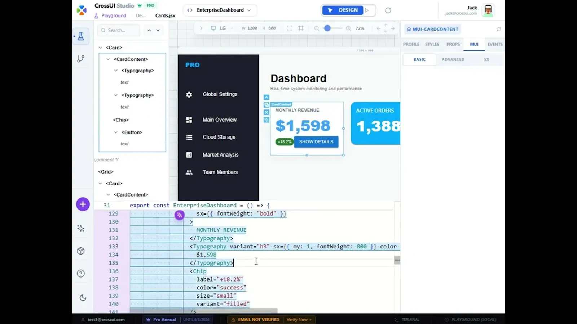577x324 pixels.
Task: Select the ADVANCED sub-tab
Action: coord(453,59)
